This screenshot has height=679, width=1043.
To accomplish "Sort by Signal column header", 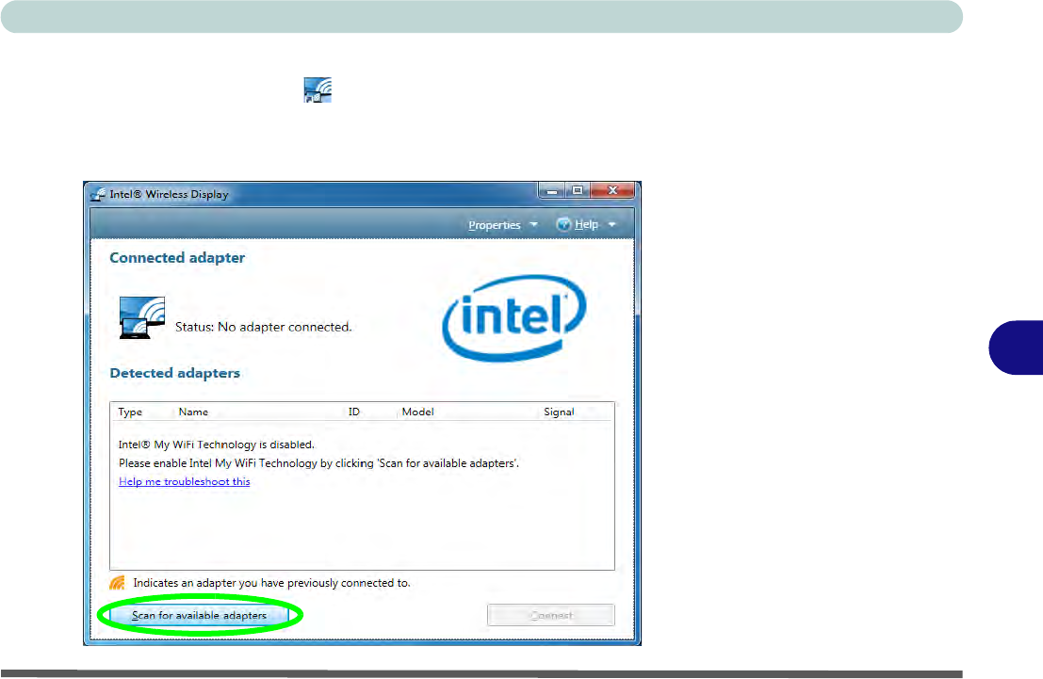I will 559,412.
